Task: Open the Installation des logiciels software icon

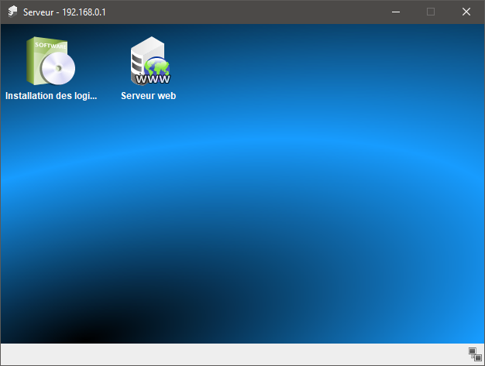Action: tap(51, 62)
